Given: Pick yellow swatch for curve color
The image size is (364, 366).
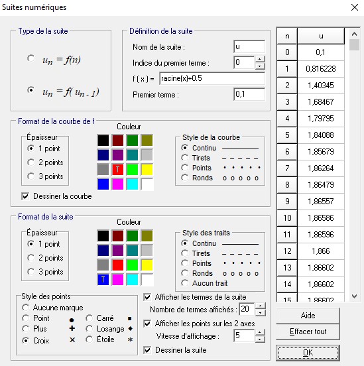Looking at the screenshot, I should pos(147,170).
